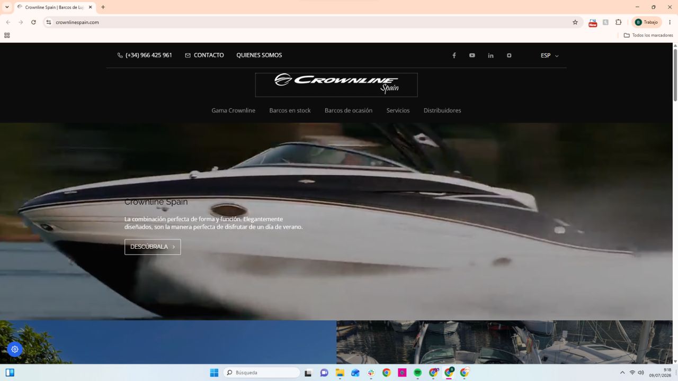Select the Crownline Spain browser tab
The height and width of the screenshot is (381, 678).
(54, 7)
